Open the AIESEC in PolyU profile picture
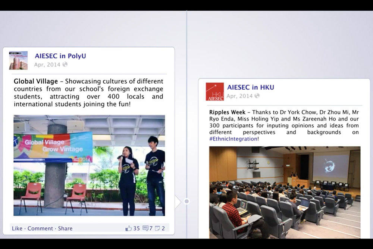 click(x=18, y=60)
